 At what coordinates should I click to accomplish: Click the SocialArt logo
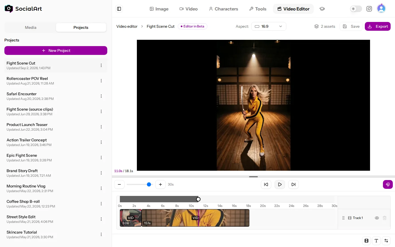coord(23,9)
